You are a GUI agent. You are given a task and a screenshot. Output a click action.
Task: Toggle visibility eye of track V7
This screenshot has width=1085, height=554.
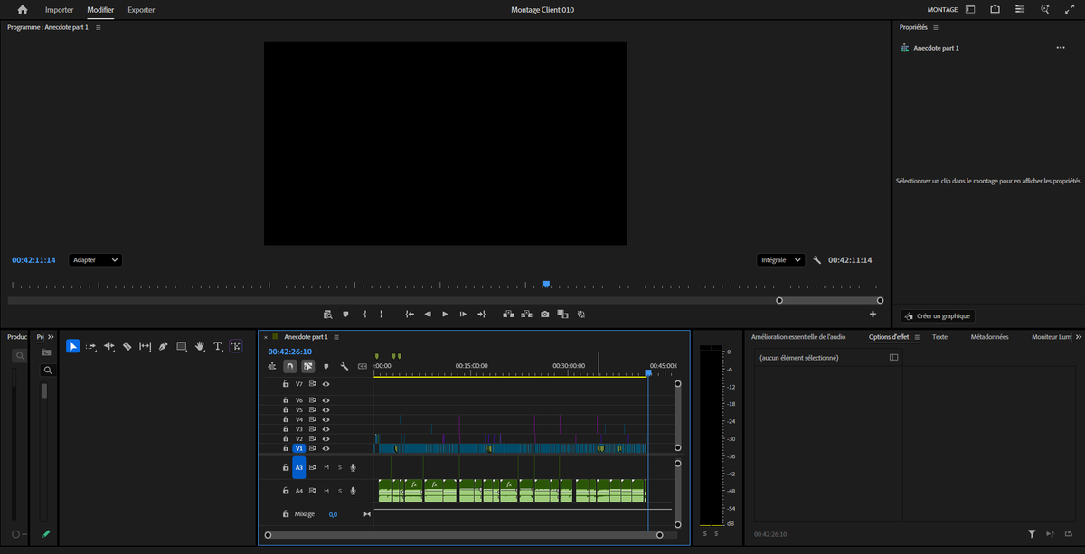coord(325,384)
